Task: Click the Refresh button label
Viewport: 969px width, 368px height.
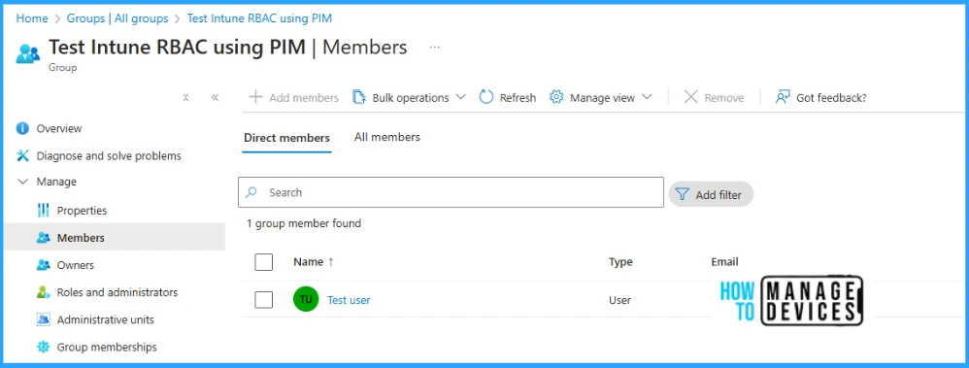Action: (518, 98)
